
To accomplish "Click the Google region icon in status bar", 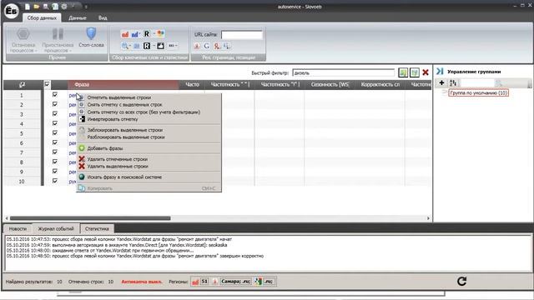I will pyautogui.click(x=258, y=282).
